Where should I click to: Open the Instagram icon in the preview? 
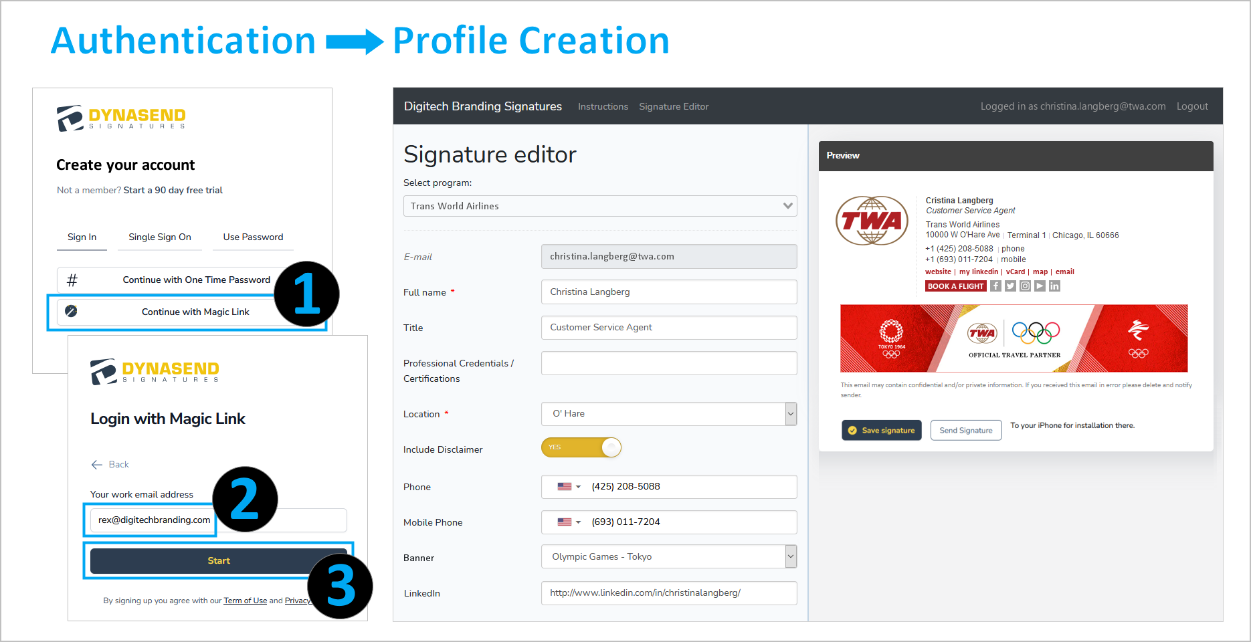tap(1025, 286)
